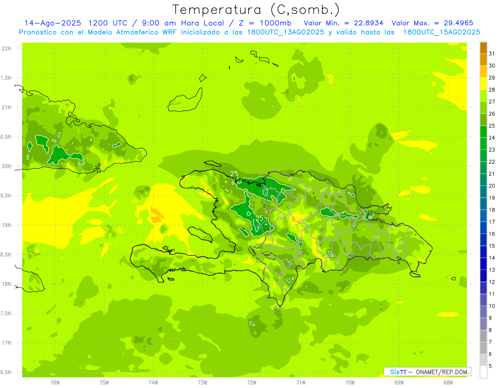The image size is (503, 388).
Task: Click the legend value "28" on color bar
Action: (492, 90)
